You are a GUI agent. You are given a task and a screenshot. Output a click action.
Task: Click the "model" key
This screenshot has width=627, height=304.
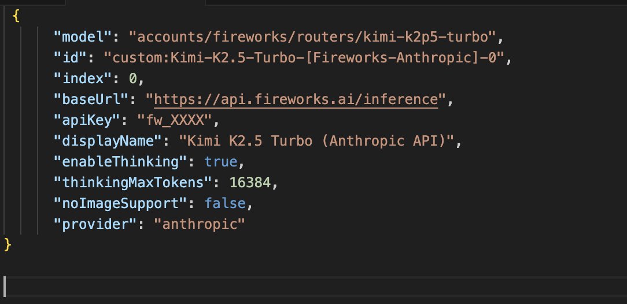(83, 37)
